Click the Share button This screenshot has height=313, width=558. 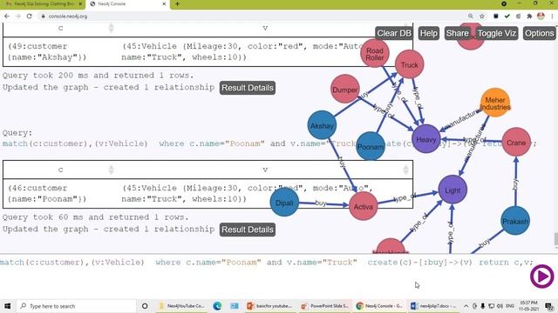457,33
